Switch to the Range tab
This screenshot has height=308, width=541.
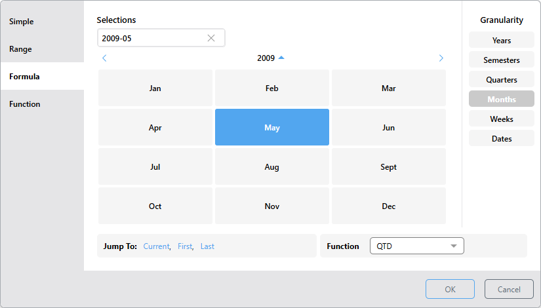pyautogui.click(x=20, y=49)
